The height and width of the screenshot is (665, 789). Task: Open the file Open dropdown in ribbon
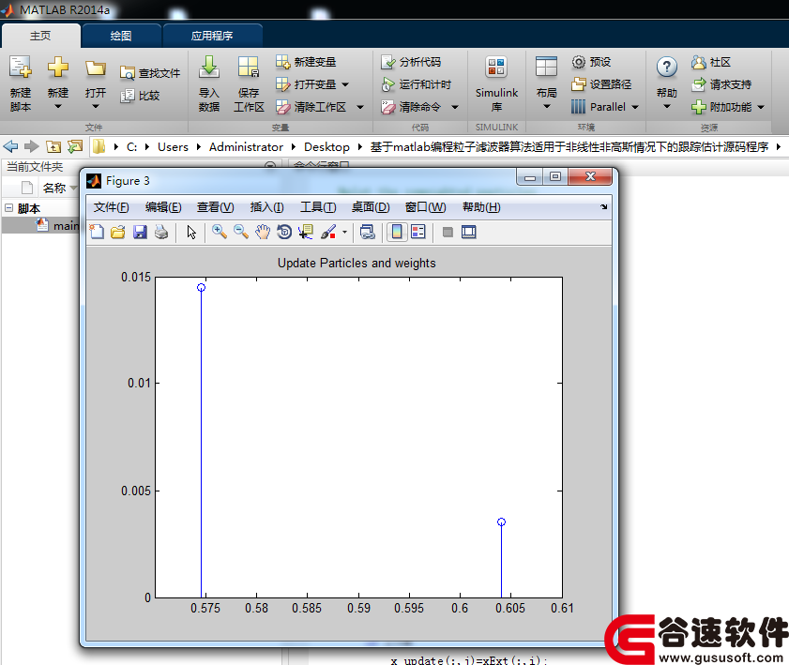95,83
